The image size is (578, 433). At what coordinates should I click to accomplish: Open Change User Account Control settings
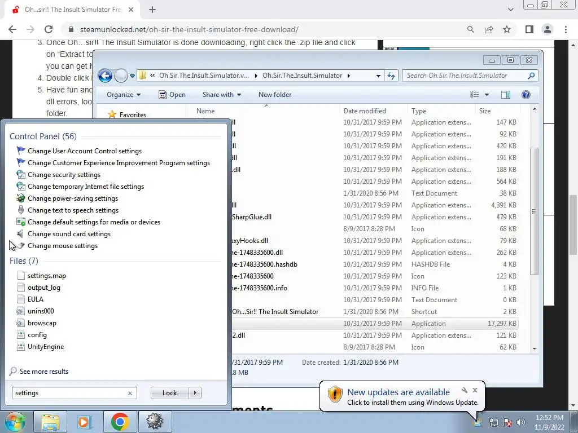click(x=85, y=151)
